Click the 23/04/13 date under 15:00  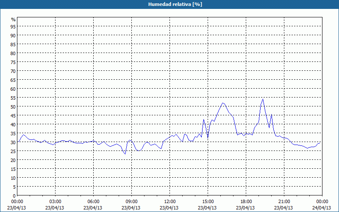207,208
